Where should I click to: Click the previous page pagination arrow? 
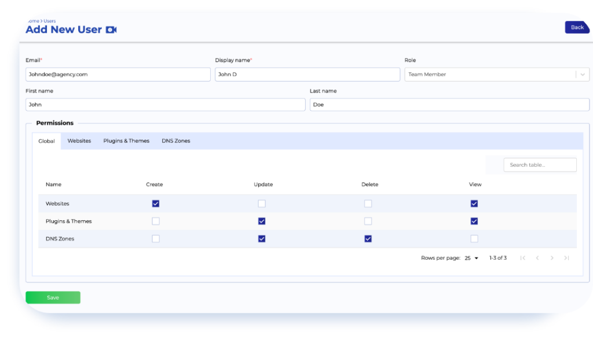tap(538, 258)
